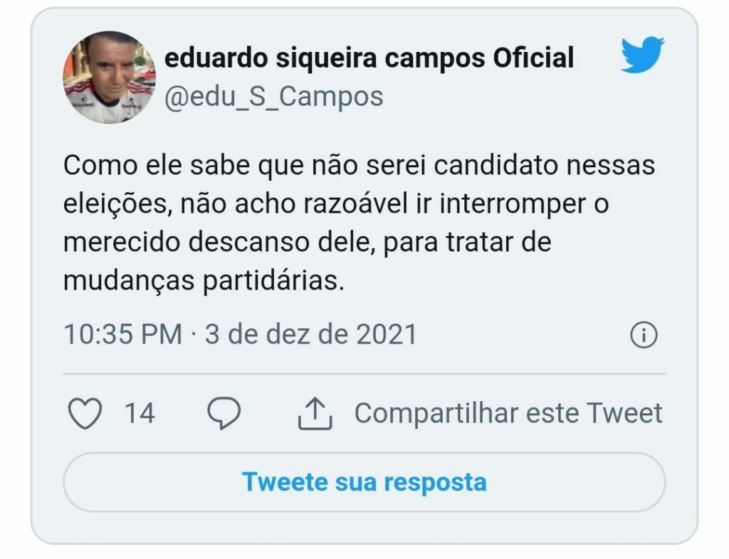Click the reply speech bubble icon
The image size is (729, 559).
[224, 413]
